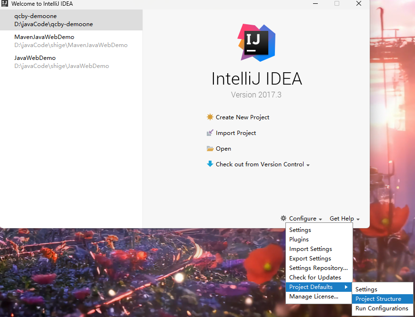Open recent project MavenJavaWebDemo
This screenshot has width=415, height=317.
point(71,41)
